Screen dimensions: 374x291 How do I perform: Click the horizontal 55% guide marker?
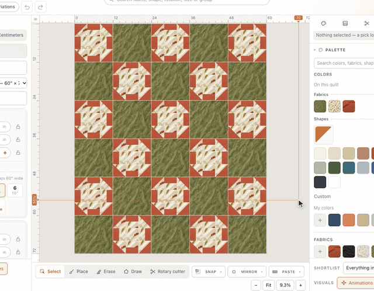pos(34,200)
